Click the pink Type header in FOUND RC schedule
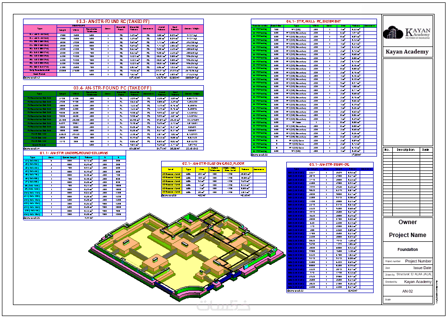 [40, 28]
